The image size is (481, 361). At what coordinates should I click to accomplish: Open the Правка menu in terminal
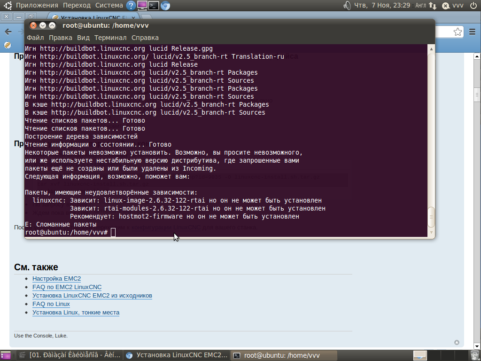click(x=61, y=38)
